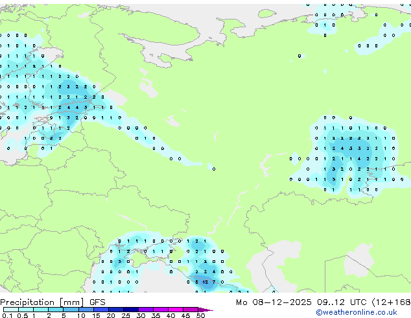Click the '35' legend scale label
This screenshot has width=411, height=318.
click(156, 315)
